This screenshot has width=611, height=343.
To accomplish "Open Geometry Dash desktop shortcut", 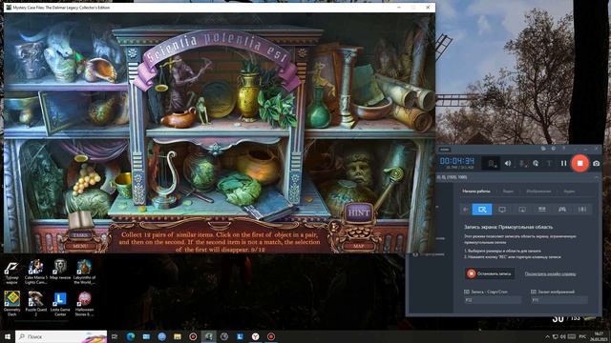I will [x=12, y=304].
